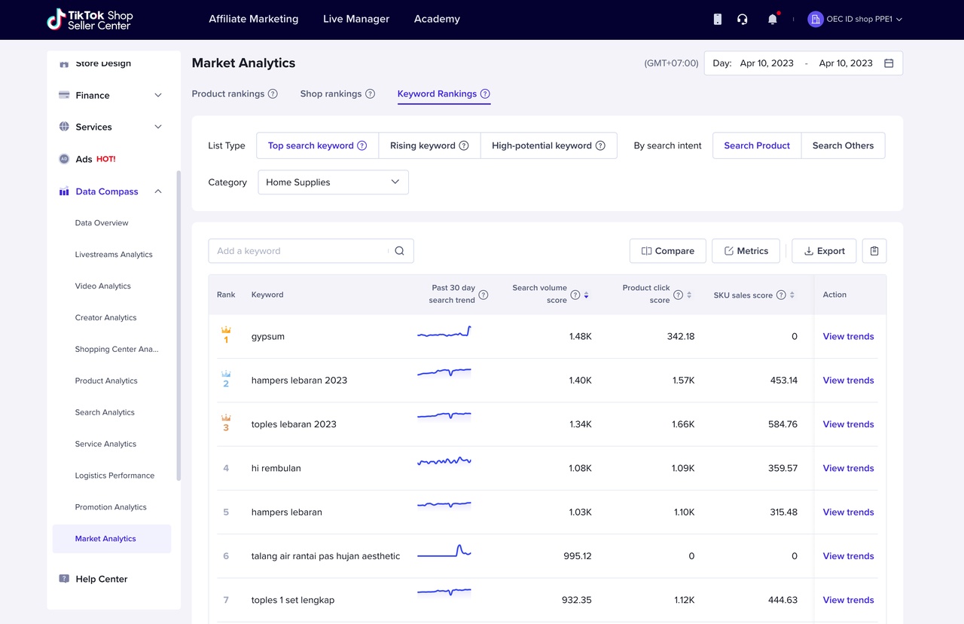Screen dimensions: 964x624
Task: Click the headset support icon
Action: click(x=742, y=19)
